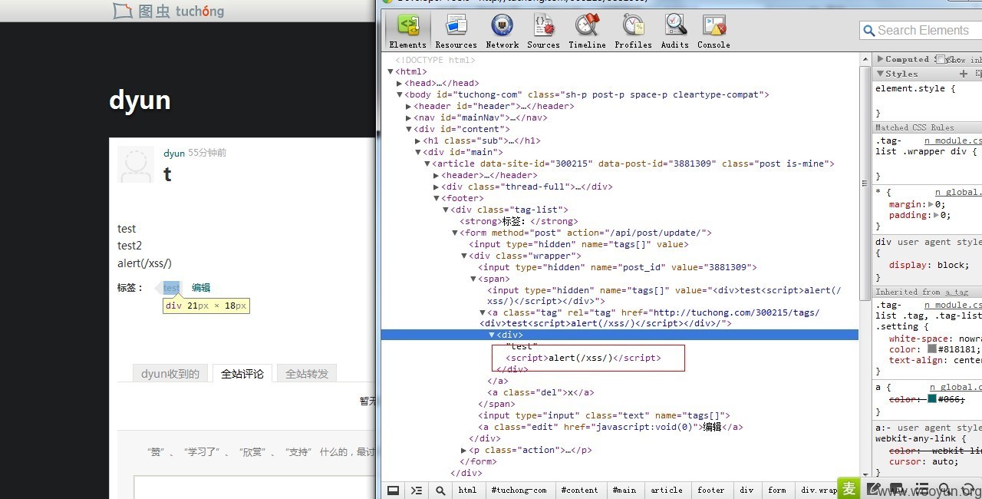Viewport: 982px width, 499px height.
Task: Select the script alert(/xss/) node
Action: [583, 358]
